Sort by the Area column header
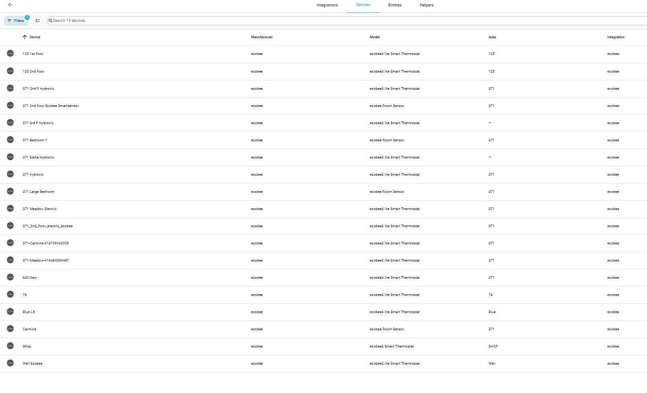 click(x=492, y=37)
